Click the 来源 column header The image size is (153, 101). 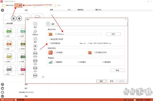click(x=52, y=10)
